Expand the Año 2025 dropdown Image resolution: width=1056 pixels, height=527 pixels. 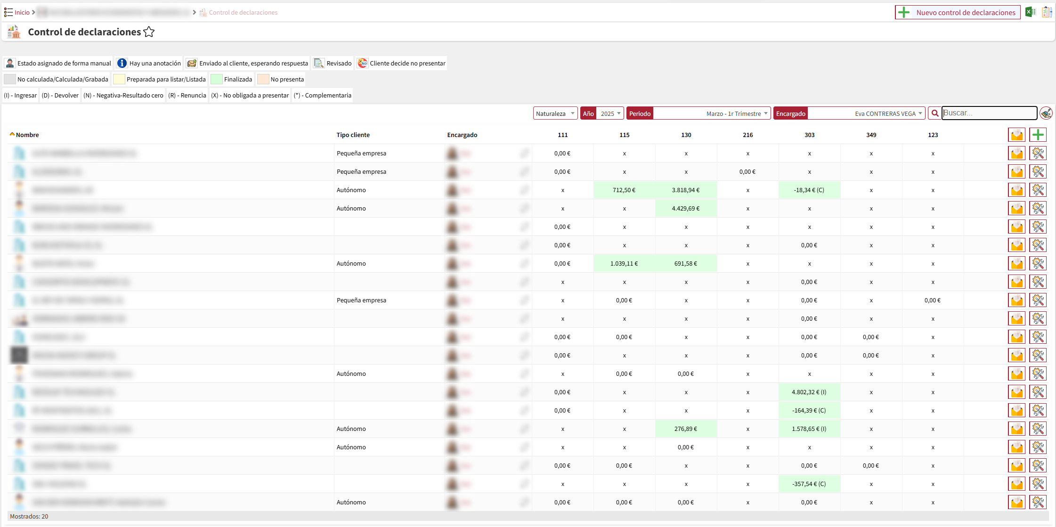pos(610,114)
